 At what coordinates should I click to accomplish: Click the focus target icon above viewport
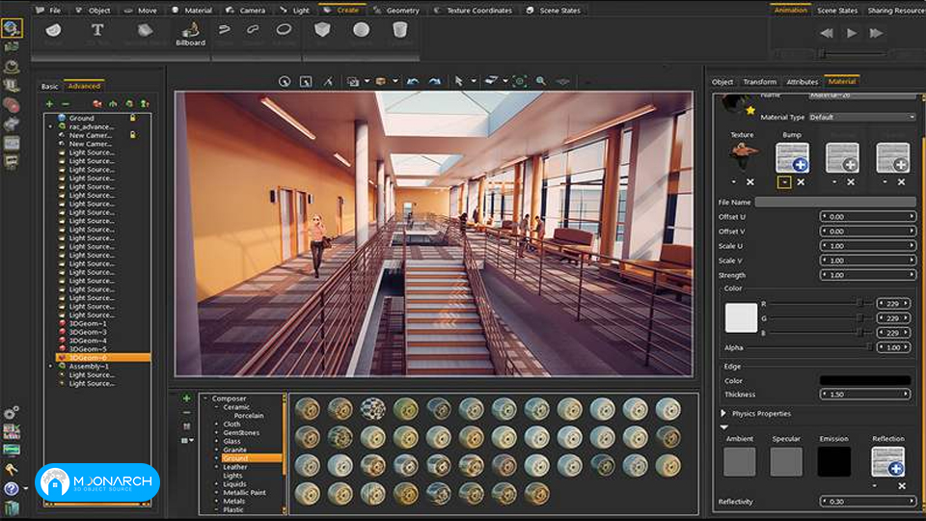(519, 81)
